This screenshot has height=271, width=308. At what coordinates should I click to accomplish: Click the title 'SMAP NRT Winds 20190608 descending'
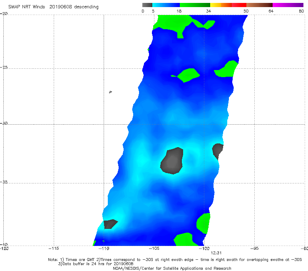click(53, 7)
